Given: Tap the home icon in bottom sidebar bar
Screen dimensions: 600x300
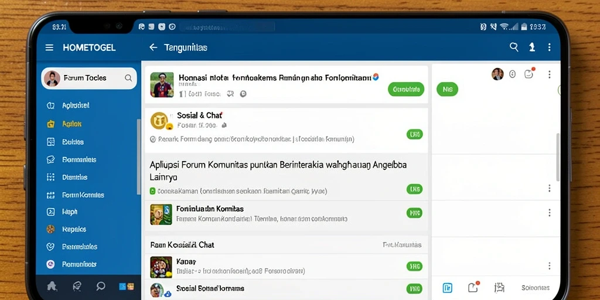Looking at the screenshot, I should pyautogui.click(x=52, y=286).
